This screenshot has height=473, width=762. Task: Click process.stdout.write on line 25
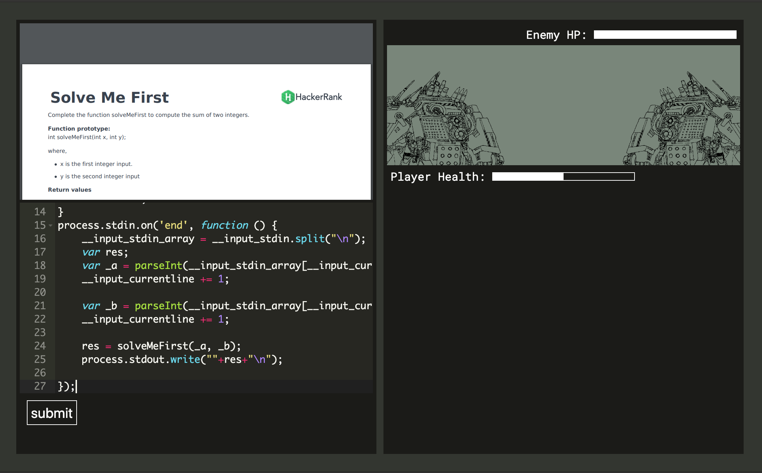pyautogui.click(x=141, y=359)
